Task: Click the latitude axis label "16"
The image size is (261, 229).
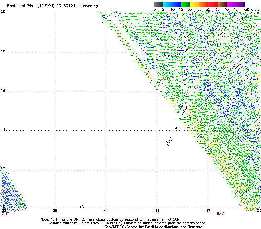Action: (3, 91)
